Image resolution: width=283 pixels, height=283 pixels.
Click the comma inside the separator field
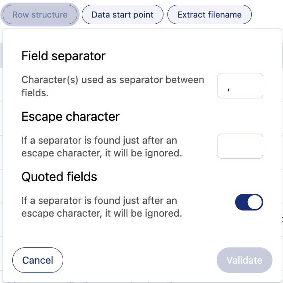coord(229,87)
